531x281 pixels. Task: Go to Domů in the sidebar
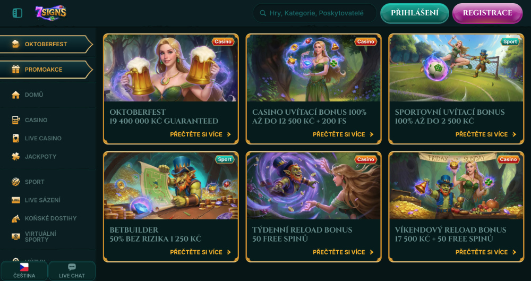click(34, 95)
